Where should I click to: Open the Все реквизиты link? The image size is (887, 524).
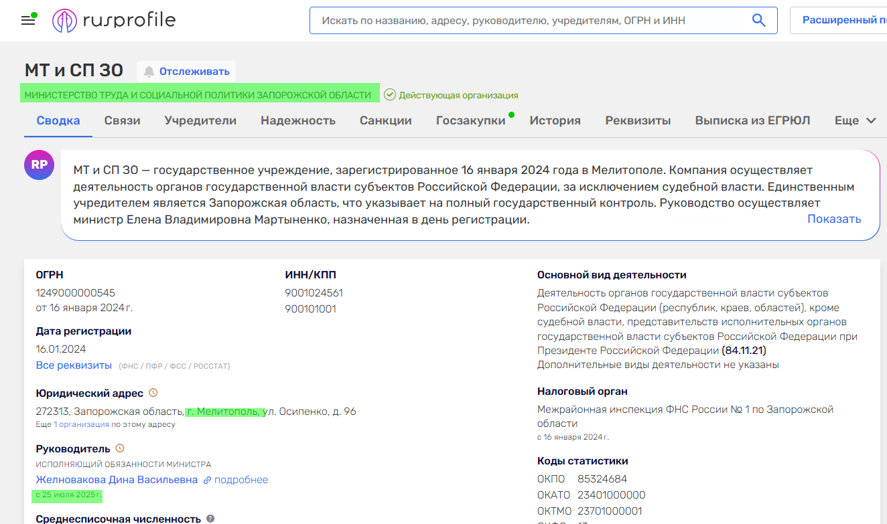pyautogui.click(x=74, y=365)
